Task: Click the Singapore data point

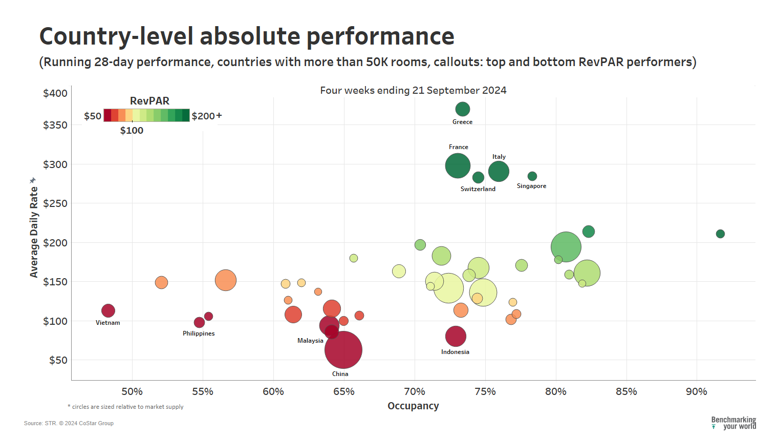Action: pos(532,176)
